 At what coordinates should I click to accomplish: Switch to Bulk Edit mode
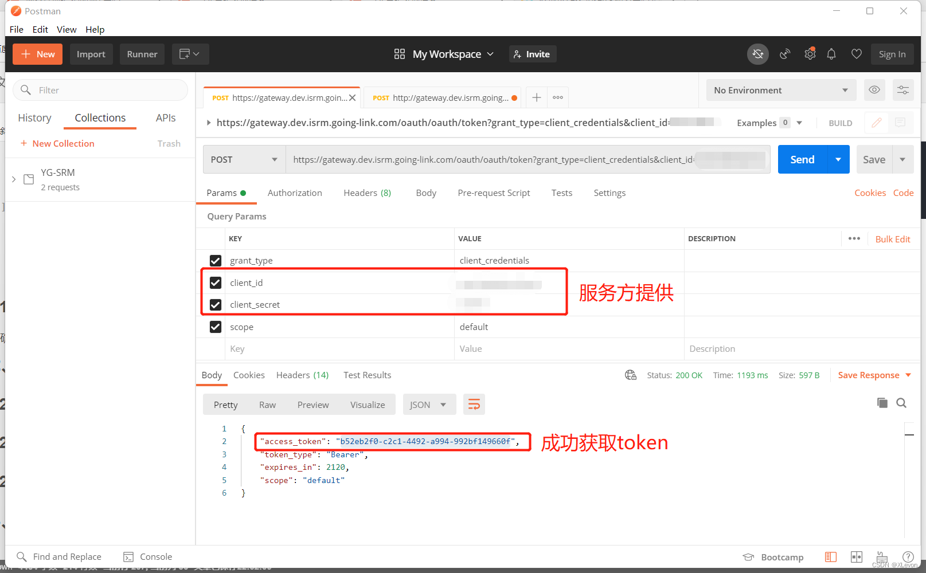click(x=893, y=239)
